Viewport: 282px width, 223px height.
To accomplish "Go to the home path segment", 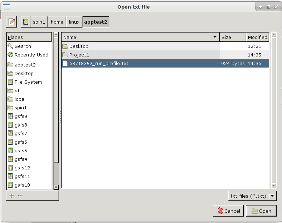I will point(57,22).
